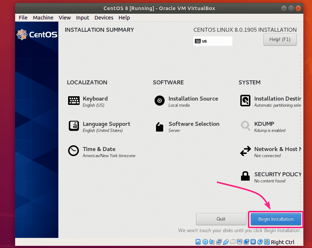
Task: Click the Network & Host Name arrows icon
Action: click(x=245, y=151)
